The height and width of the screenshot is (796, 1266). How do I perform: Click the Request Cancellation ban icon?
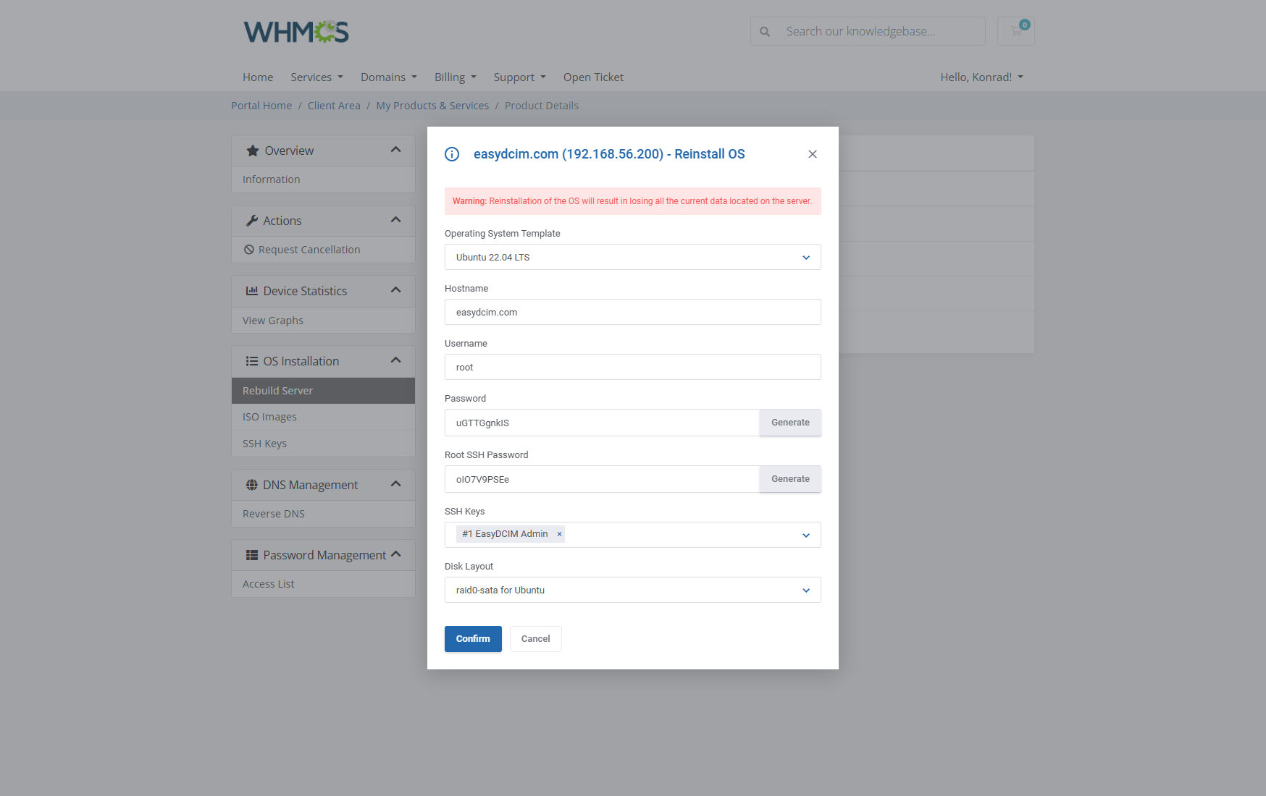(x=249, y=250)
